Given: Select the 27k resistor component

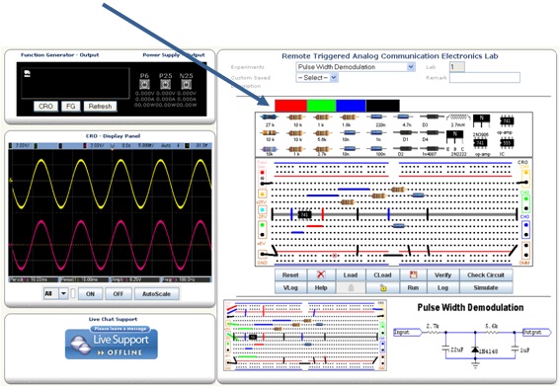Looking at the screenshot, I should pos(269,117).
